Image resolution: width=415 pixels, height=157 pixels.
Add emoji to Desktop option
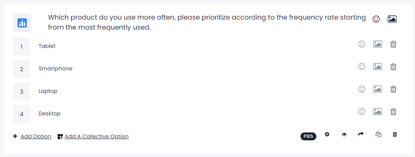pyautogui.click(x=362, y=112)
